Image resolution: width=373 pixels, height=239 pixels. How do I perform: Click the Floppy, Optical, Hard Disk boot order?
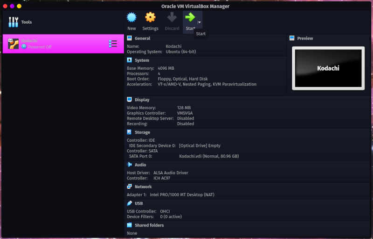click(x=183, y=79)
